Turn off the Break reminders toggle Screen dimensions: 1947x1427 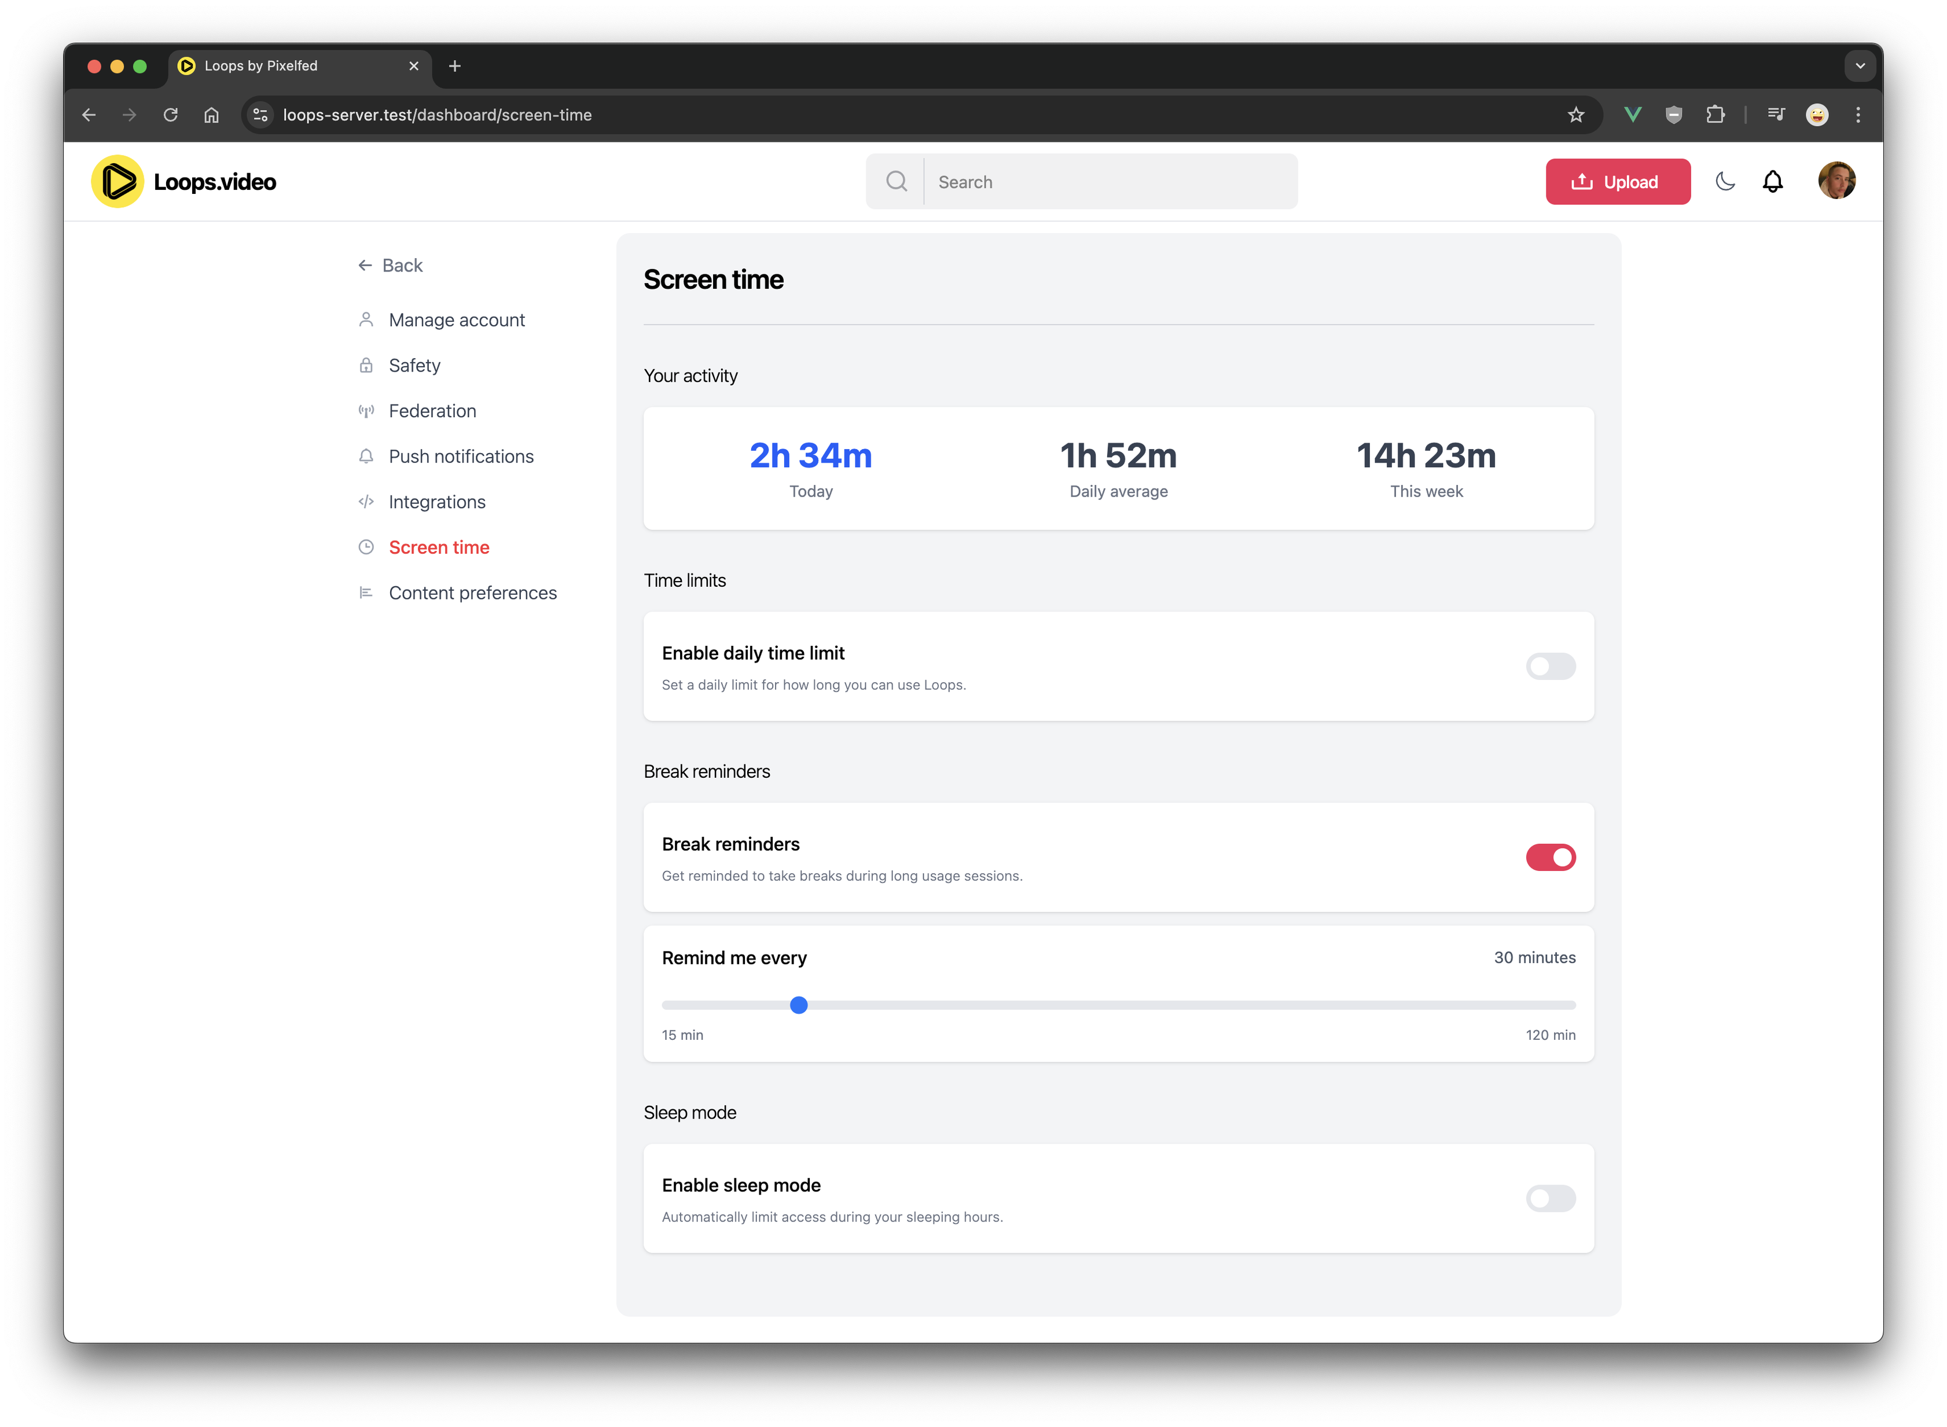(x=1551, y=858)
